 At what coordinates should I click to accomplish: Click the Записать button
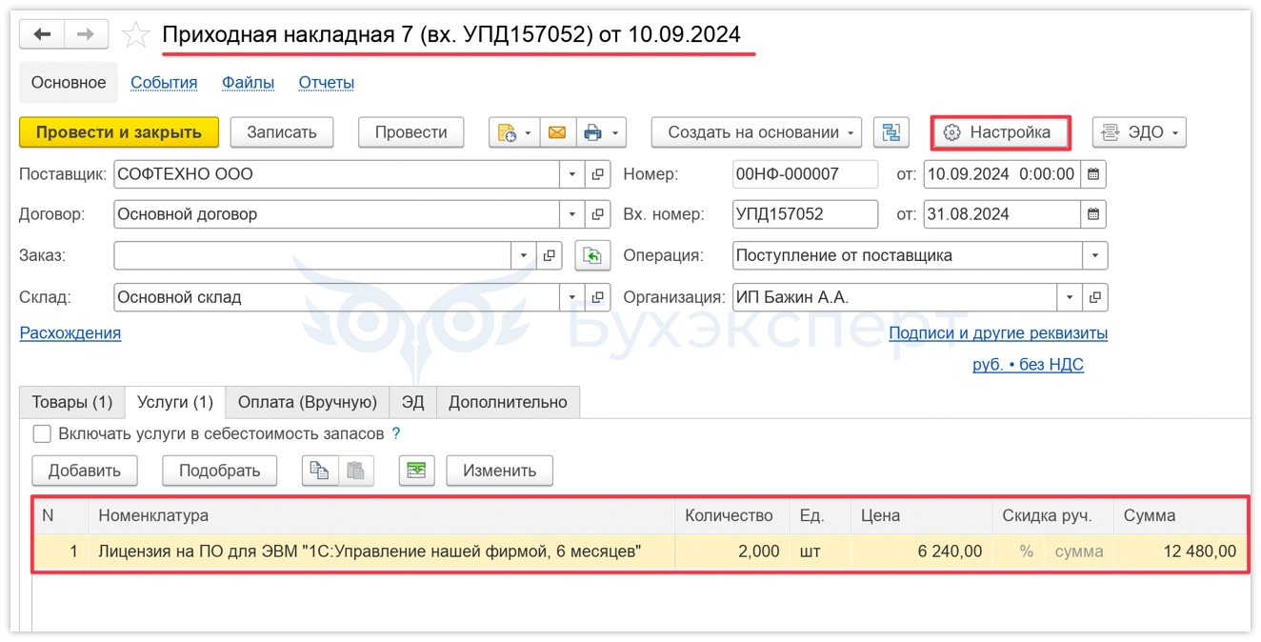tap(282, 132)
